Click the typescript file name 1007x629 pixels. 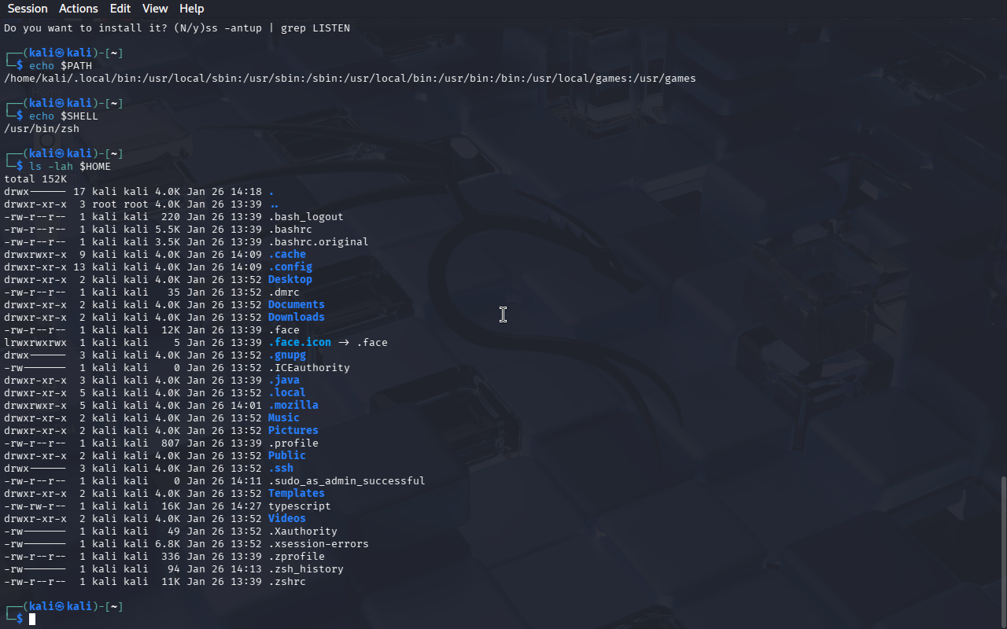[x=299, y=506]
